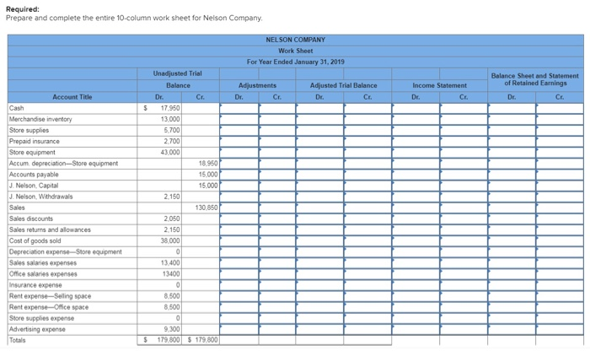
Task: Click Office salaries expenses Income Statement Dr. cell
Action: (416, 273)
